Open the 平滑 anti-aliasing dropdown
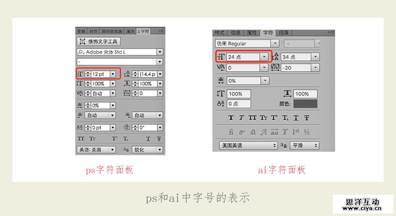Screen dimensions: 396x216 tap(304, 145)
